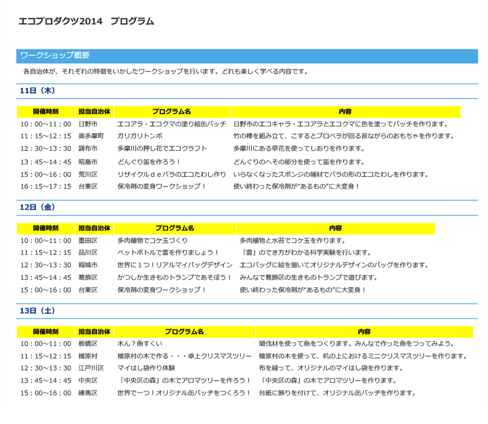Click the 奥多摩町 municipality cell
The image size is (488, 424).
pos(91,136)
